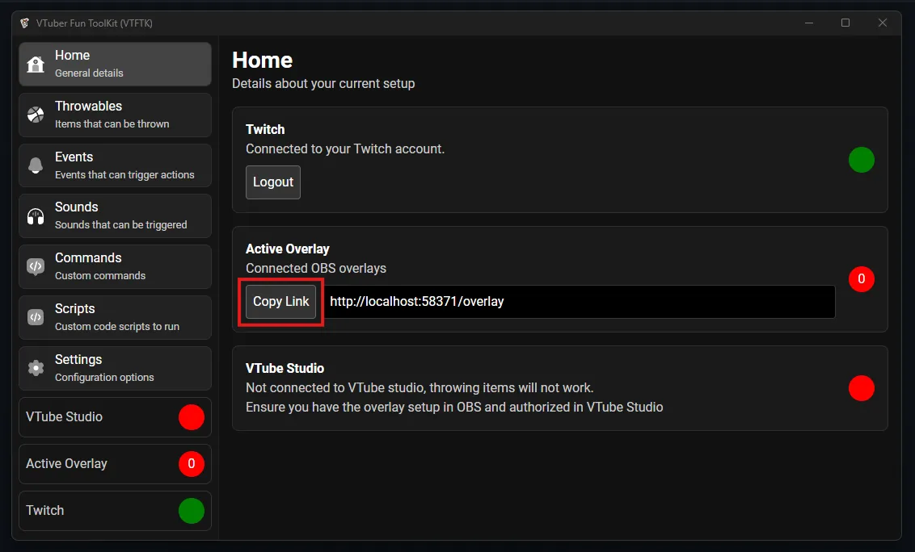Log out of Twitch with Logout button
The image size is (915, 552).
273,182
